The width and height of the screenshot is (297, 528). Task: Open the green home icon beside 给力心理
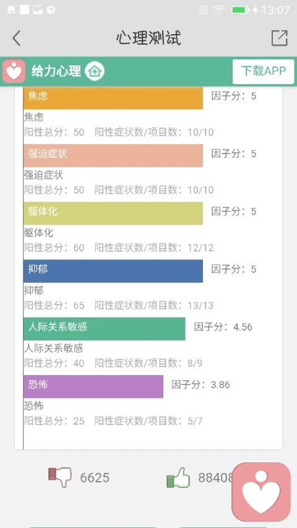pyautogui.click(x=95, y=71)
